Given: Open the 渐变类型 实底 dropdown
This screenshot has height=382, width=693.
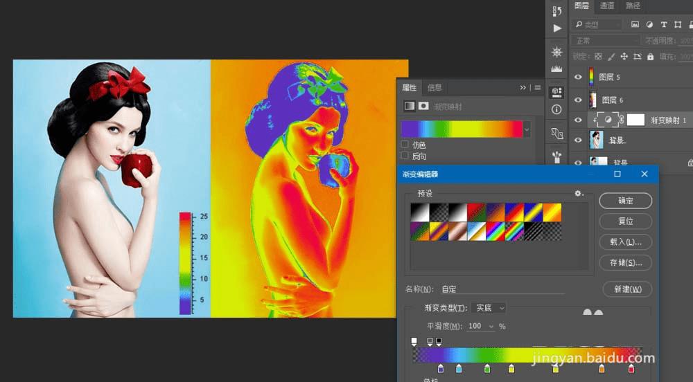Looking at the screenshot, I should tap(489, 308).
